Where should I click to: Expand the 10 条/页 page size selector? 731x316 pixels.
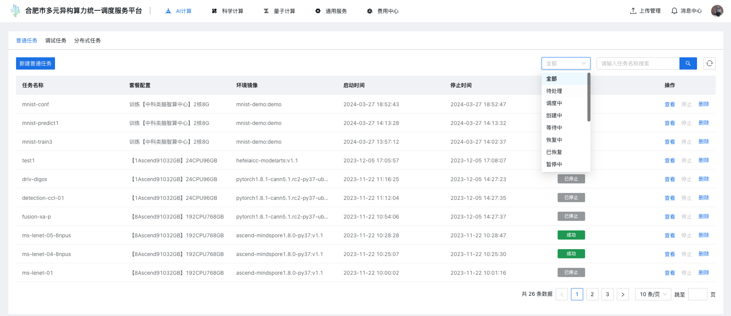[x=653, y=294]
